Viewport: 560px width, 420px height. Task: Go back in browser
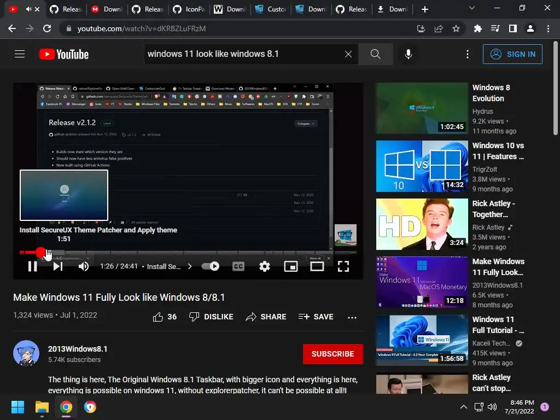coord(12,28)
